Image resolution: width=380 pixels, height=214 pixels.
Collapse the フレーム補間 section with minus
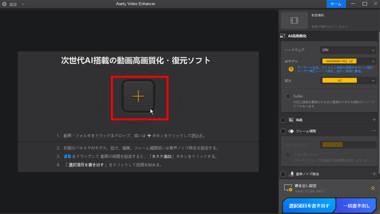374,131
